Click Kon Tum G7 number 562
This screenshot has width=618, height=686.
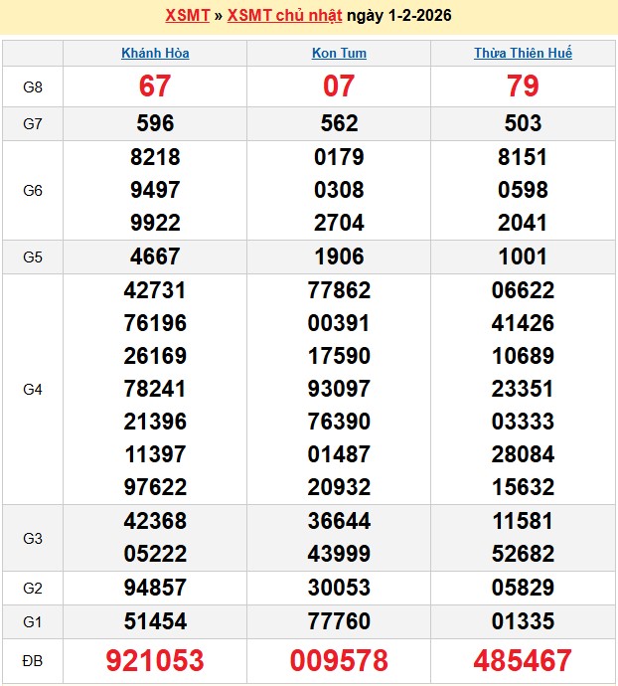(339, 123)
